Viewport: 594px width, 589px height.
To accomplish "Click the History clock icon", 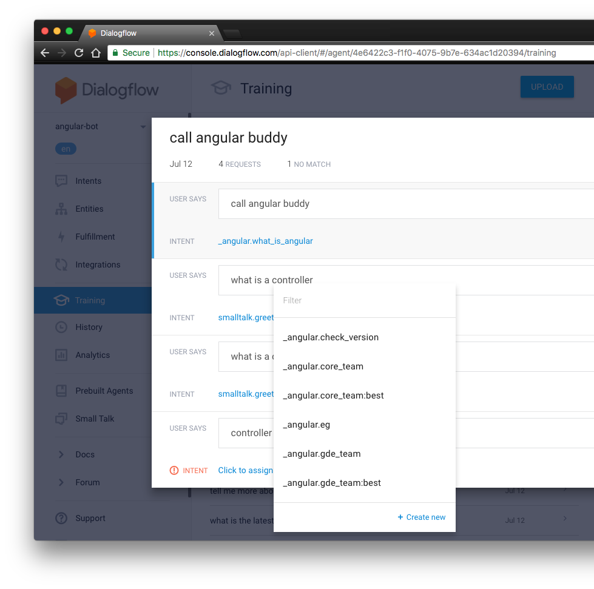I will pyautogui.click(x=61, y=327).
